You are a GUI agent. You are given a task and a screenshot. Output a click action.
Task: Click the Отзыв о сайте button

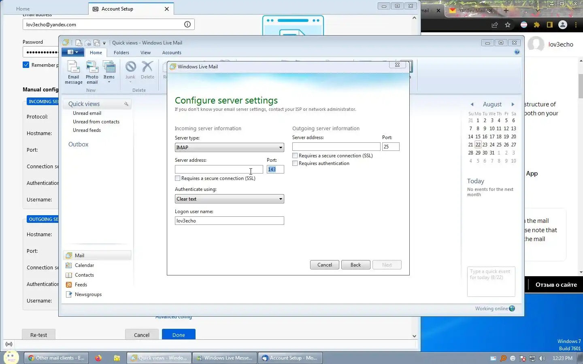tap(556, 285)
